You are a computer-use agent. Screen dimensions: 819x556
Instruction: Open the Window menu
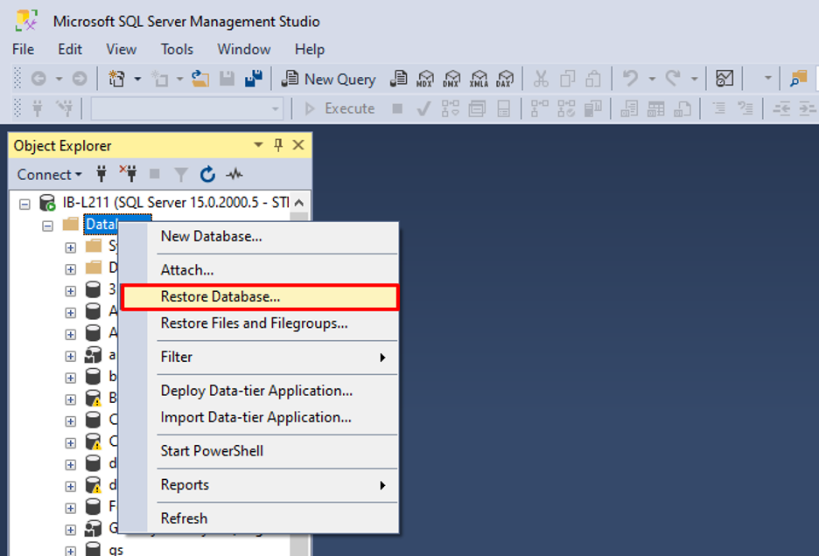click(x=243, y=49)
